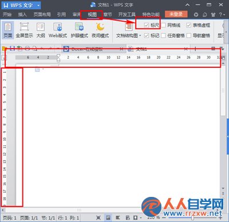
Task: Select the 页面 page view icon
Action: (x=7, y=30)
